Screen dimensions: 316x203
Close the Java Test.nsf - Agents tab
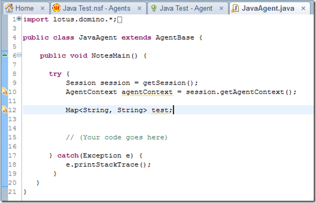(x=140, y=8)
